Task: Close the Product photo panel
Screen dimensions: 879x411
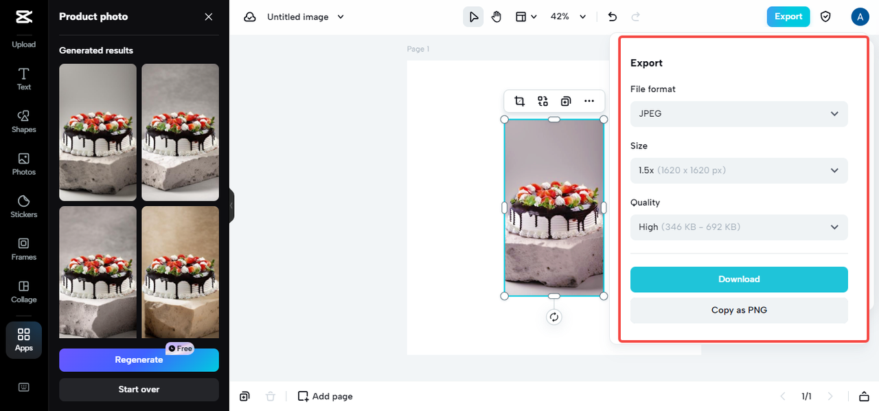Action: (x=209, y=16)
